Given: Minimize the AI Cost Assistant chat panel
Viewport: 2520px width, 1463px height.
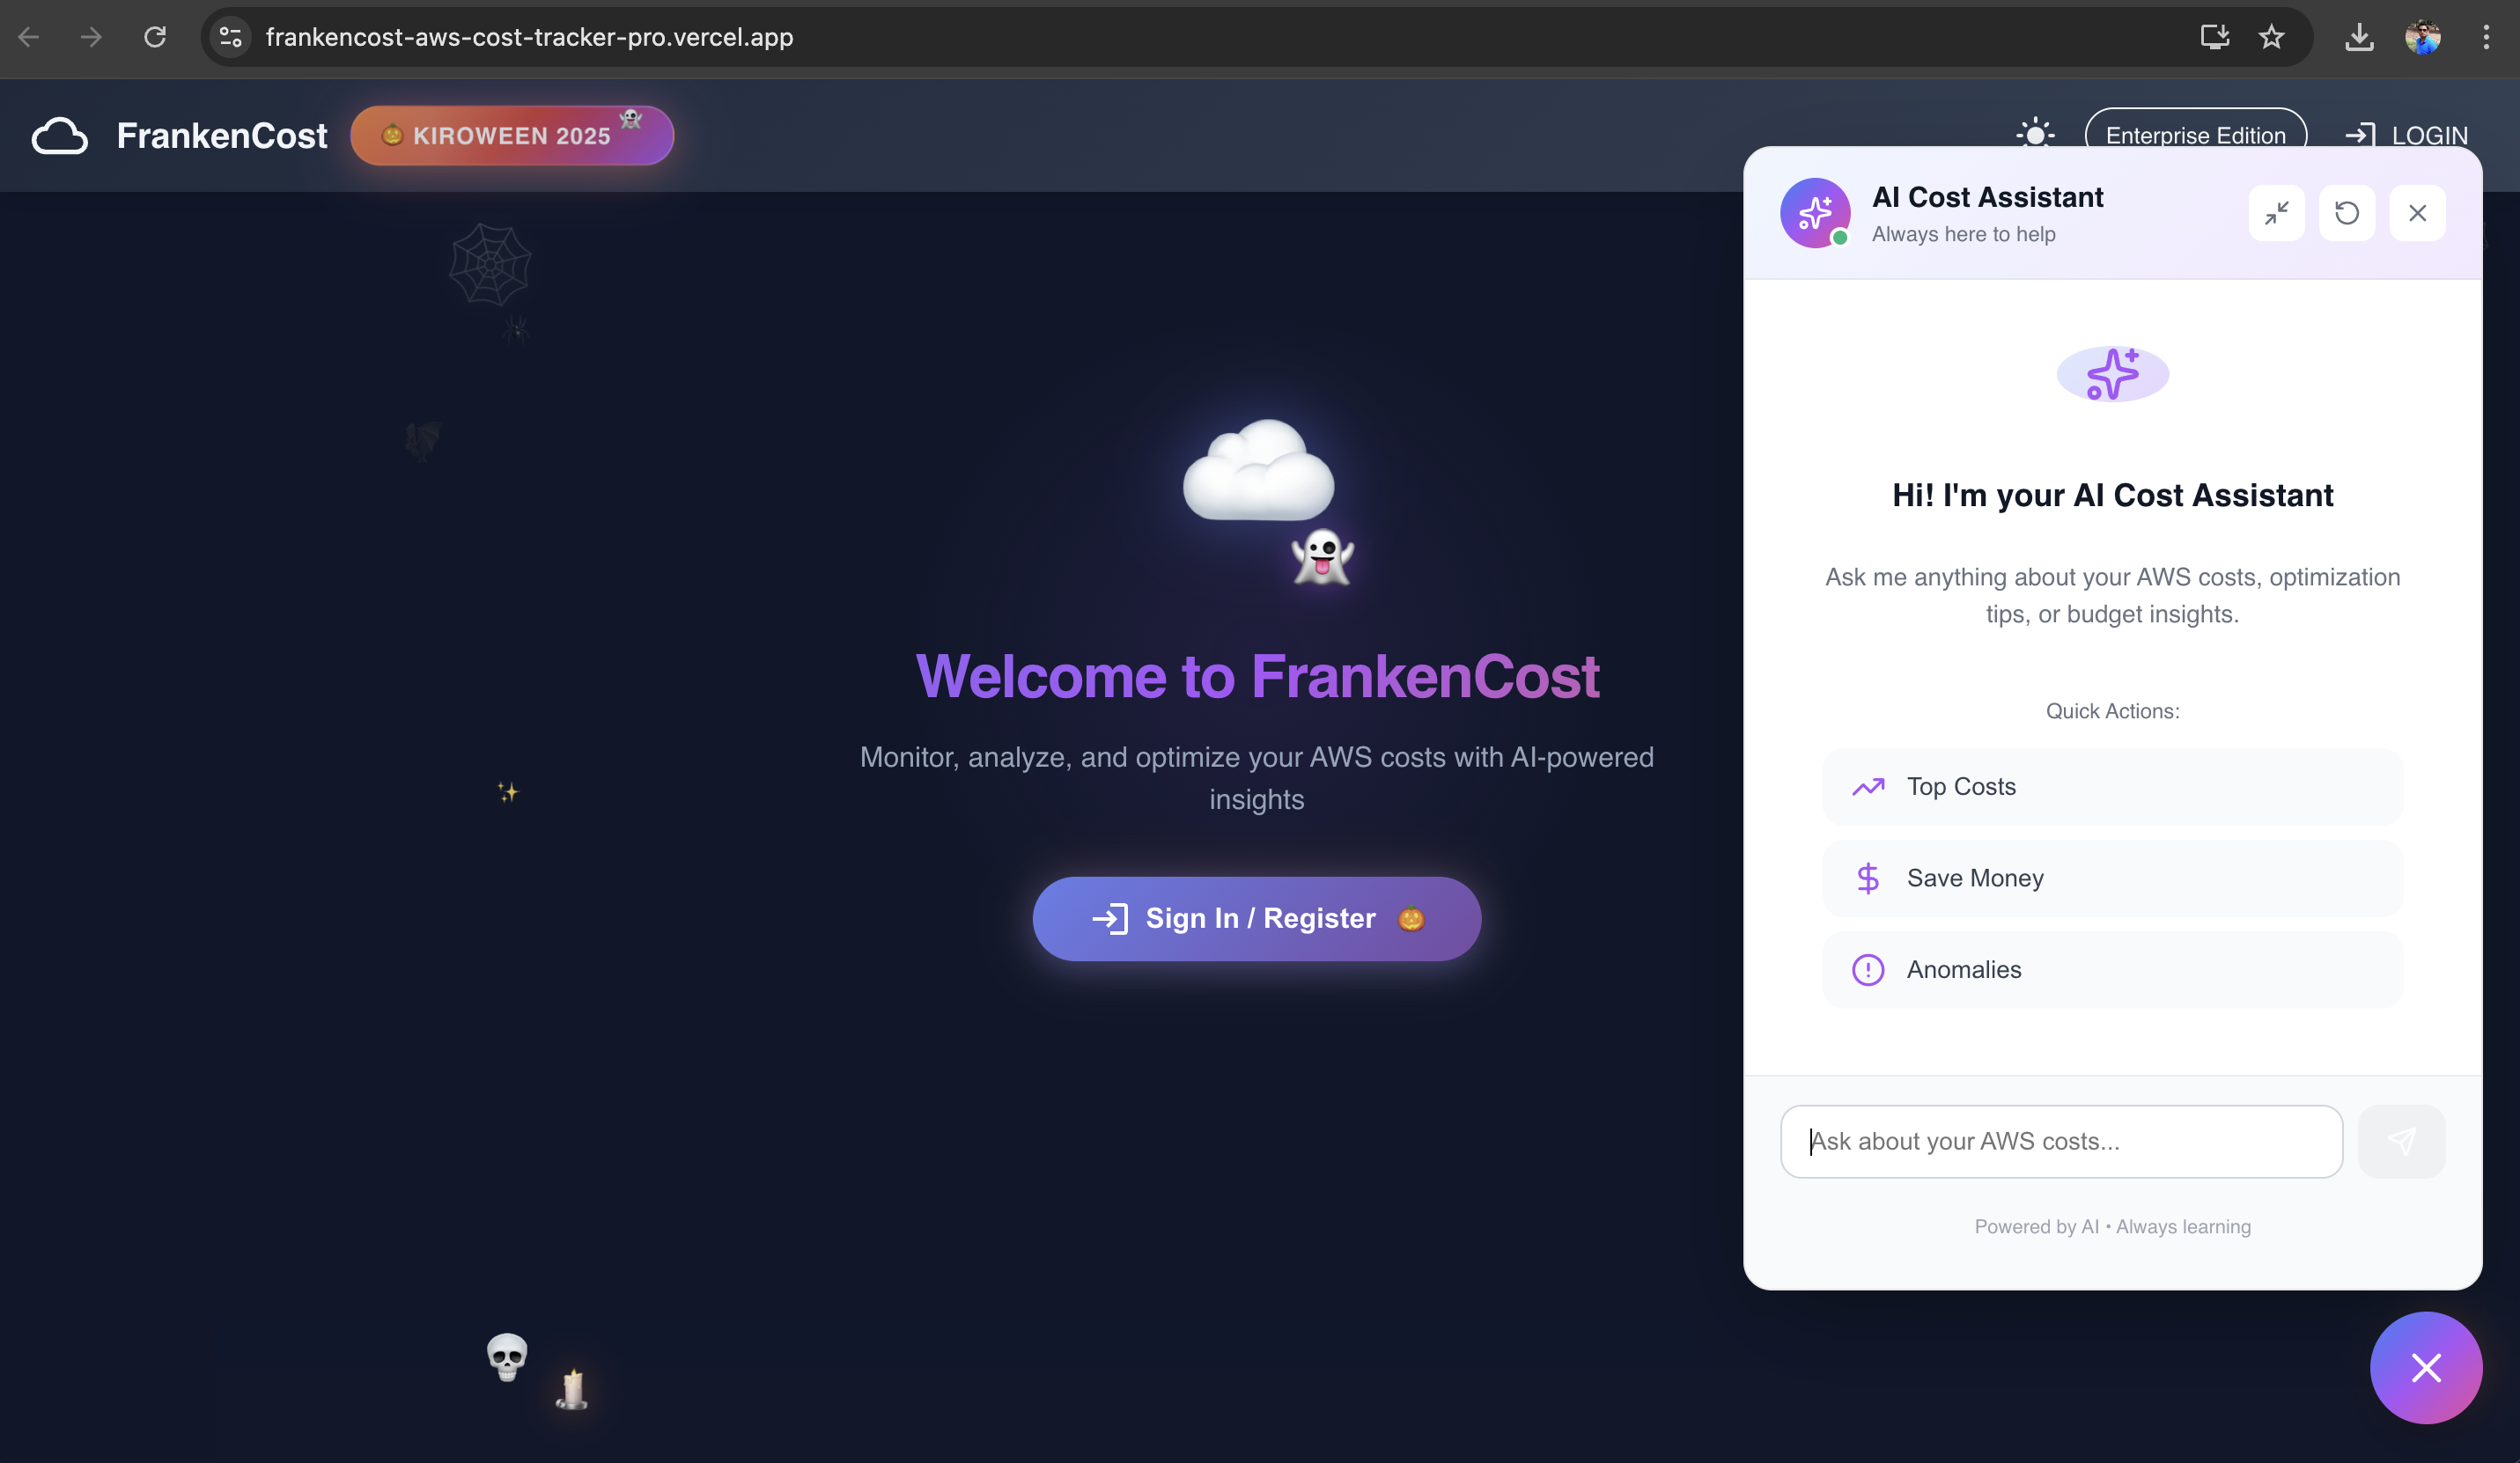Looking at the screenshot, I should (2276, 213).
